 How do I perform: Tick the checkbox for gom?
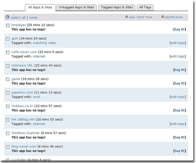8,39
